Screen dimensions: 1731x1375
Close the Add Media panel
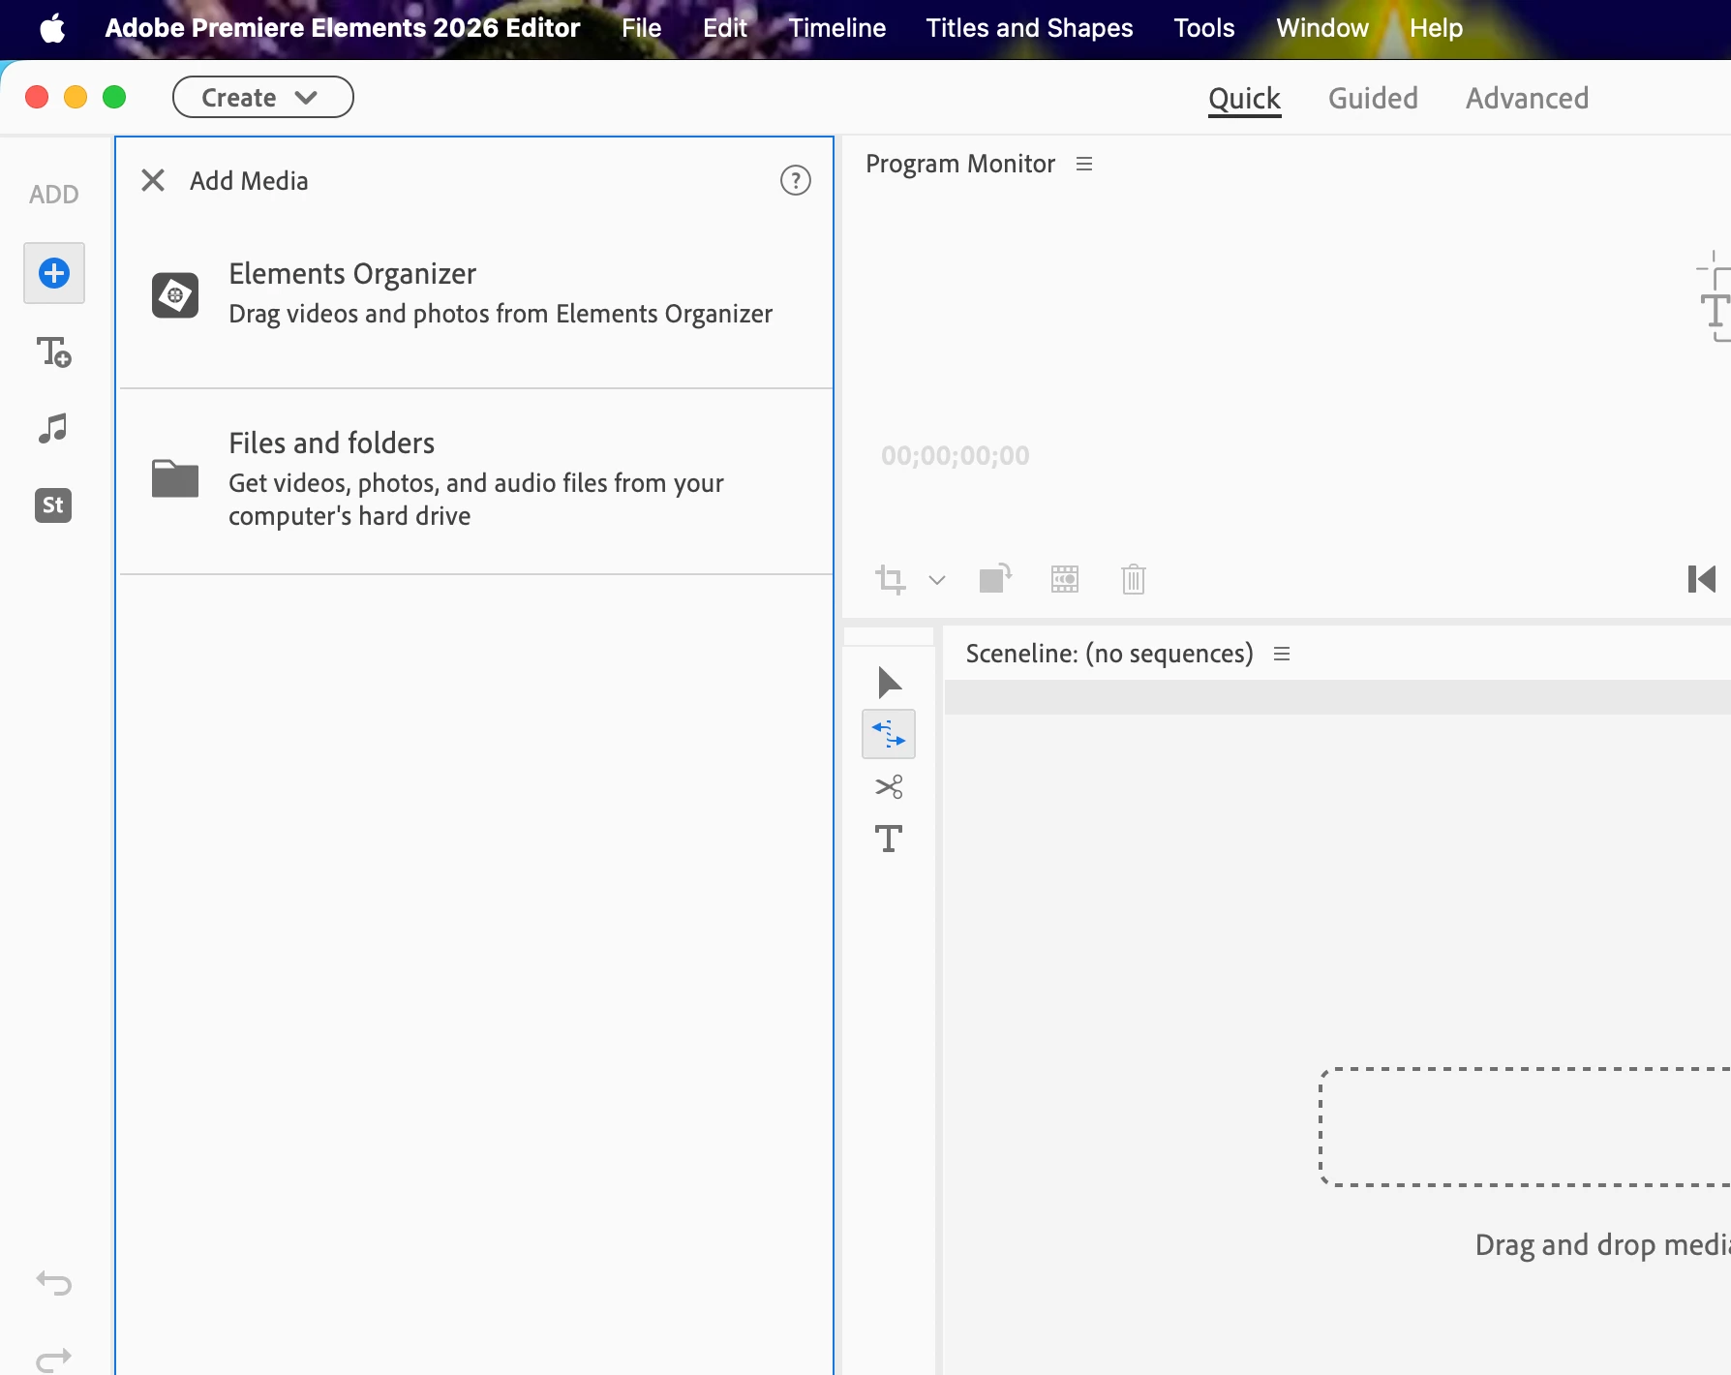tap(153, 180)
